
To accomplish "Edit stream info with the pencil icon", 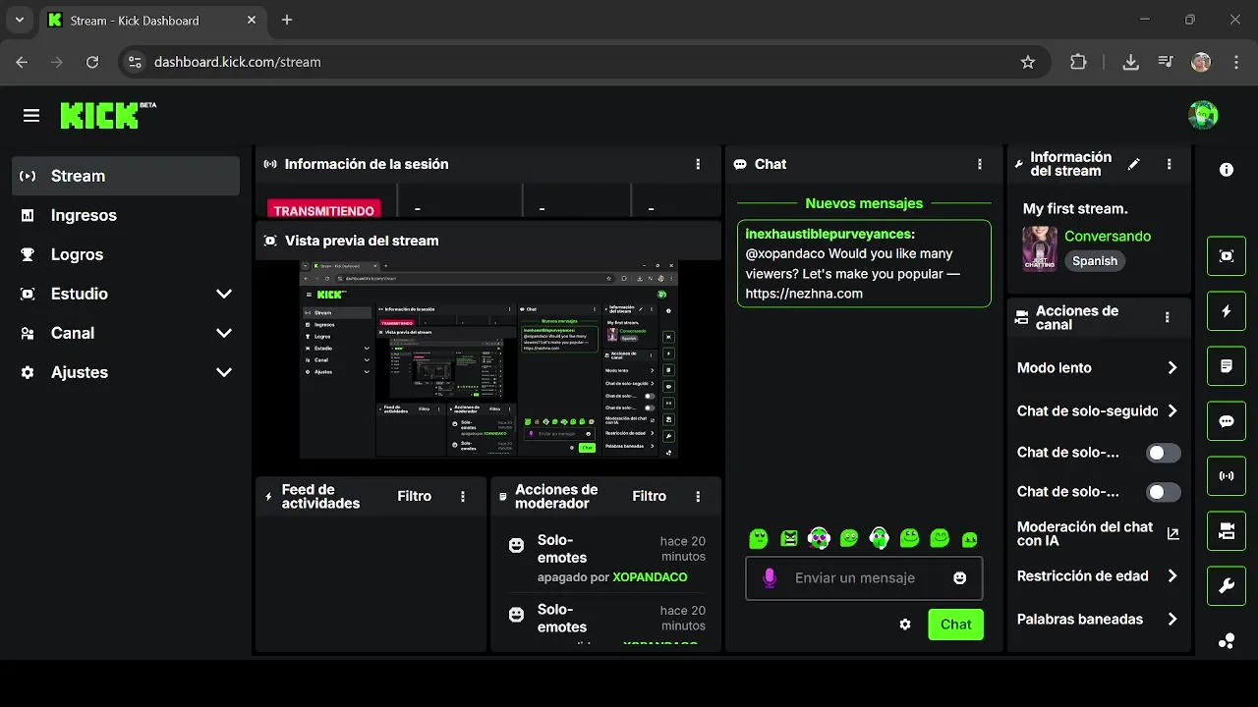I will [1134, 164].
